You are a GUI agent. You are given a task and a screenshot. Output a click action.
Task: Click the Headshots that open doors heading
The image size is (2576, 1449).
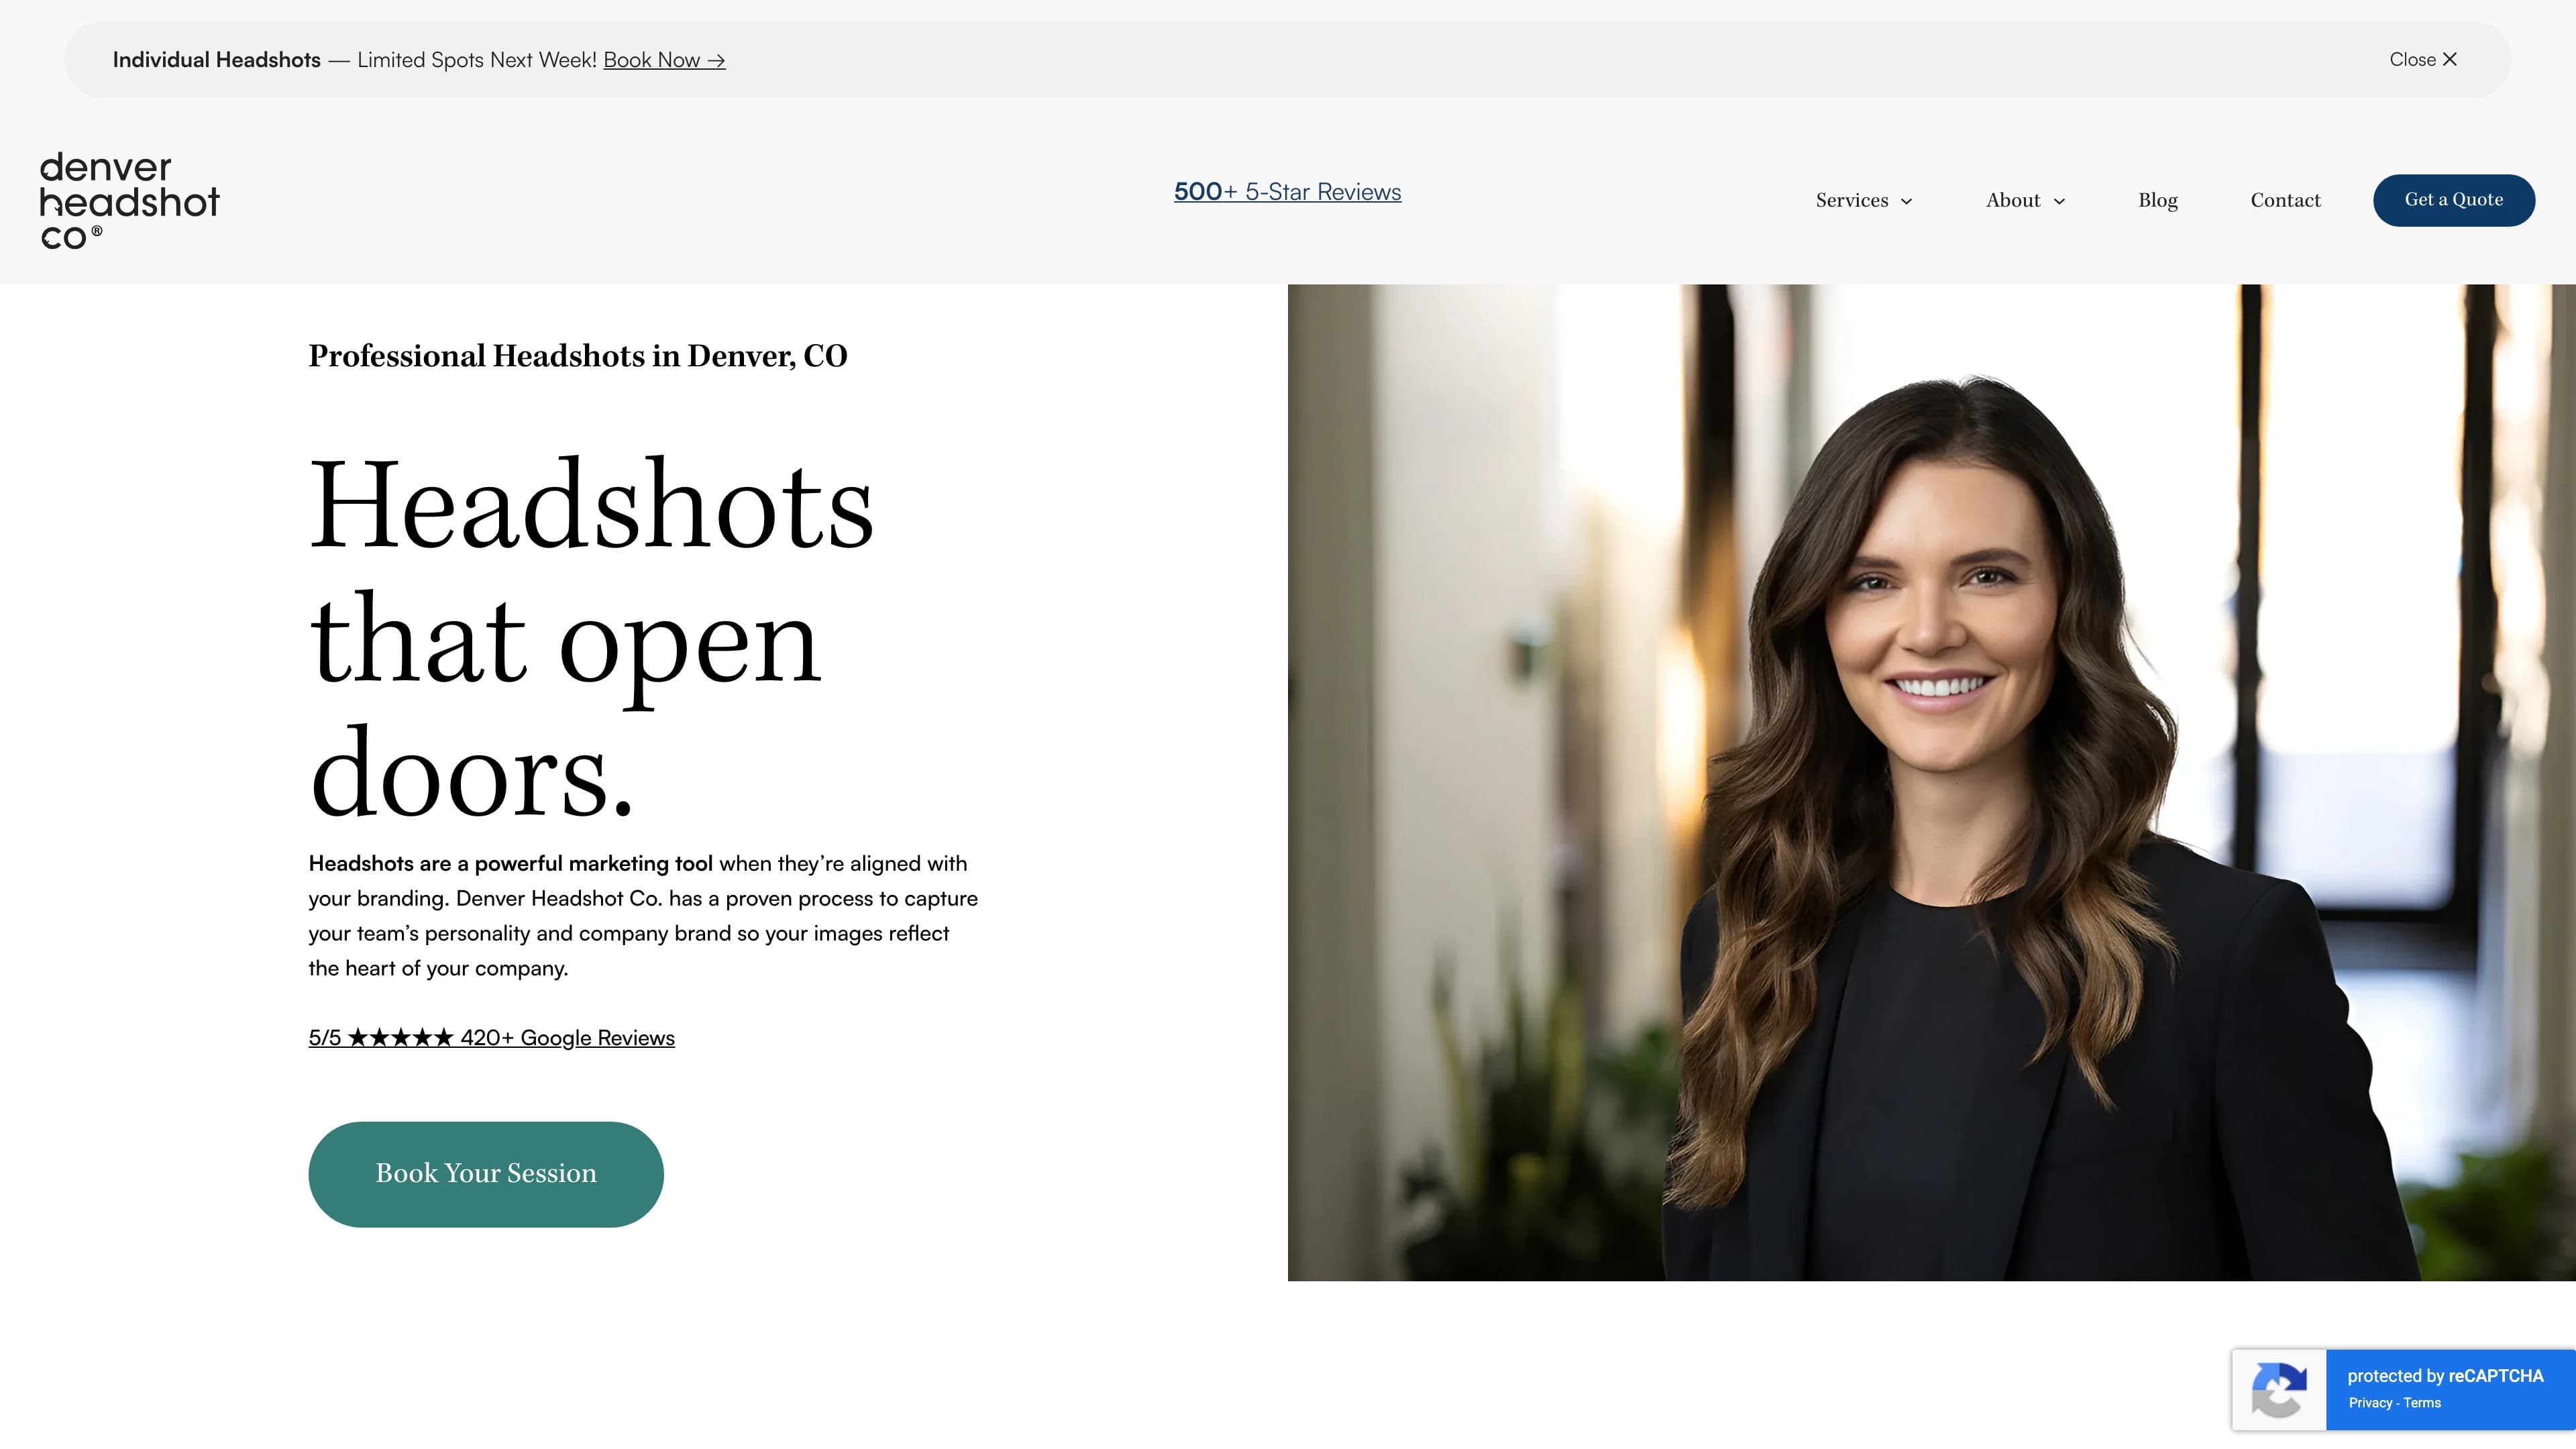click(x=590, y=637)
